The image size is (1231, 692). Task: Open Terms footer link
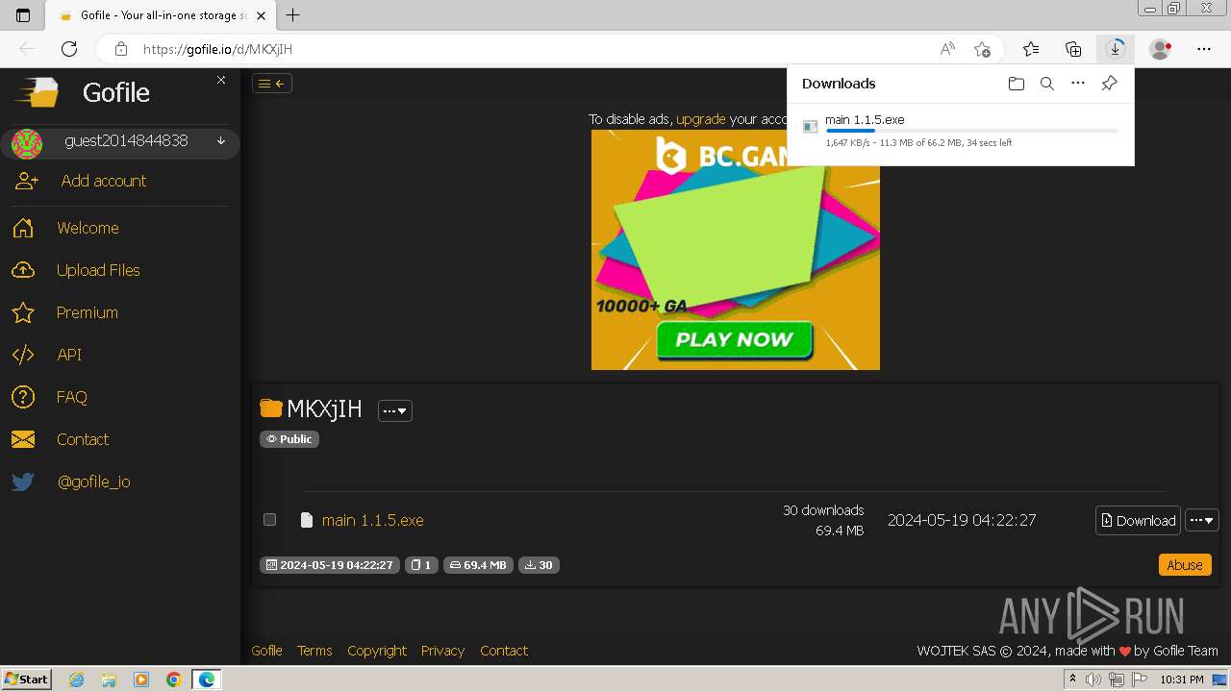(314, 651)
